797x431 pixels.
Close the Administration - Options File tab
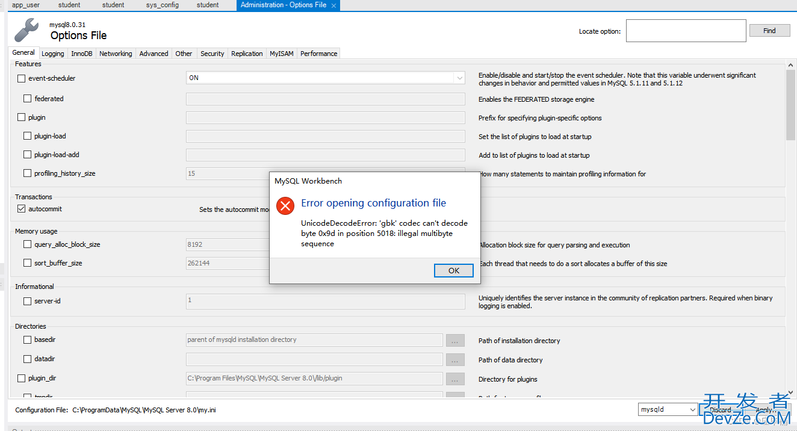coord(333,5)
